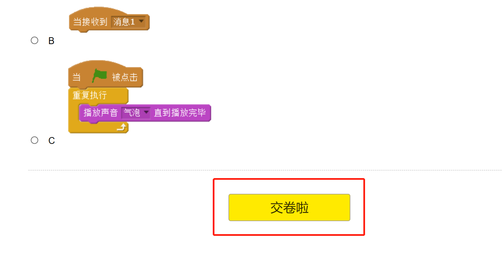Viewport: 502px width, 269px height.
Task: Click the 直到播放完毕 text on sound block
Action: (180, 113)
